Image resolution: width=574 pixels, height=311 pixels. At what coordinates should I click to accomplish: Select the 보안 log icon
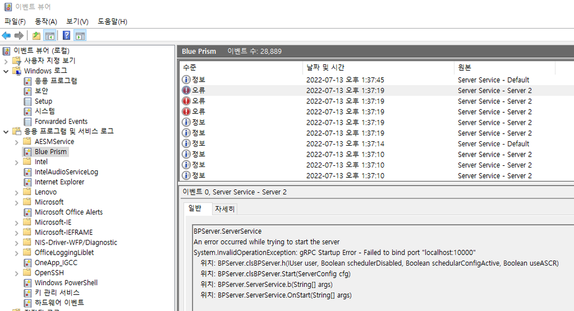pyautogui.click(x=28, y=91)
